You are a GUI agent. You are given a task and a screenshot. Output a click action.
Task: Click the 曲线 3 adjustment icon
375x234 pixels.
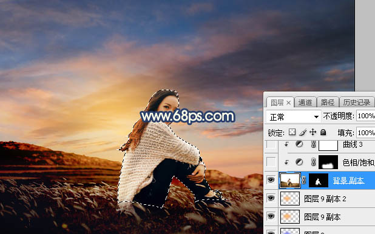click(299, 144)
